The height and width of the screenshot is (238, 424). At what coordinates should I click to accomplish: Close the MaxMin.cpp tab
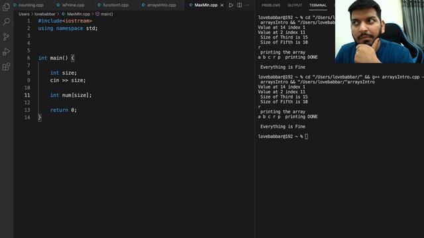222,5
